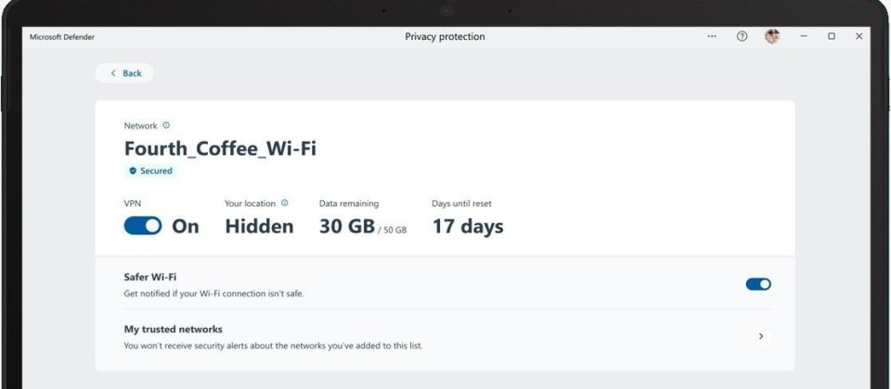The height and width of the screenshot is (389, 891).
Task: Click the shield icon in Secured badge
Action: [133, 170]
